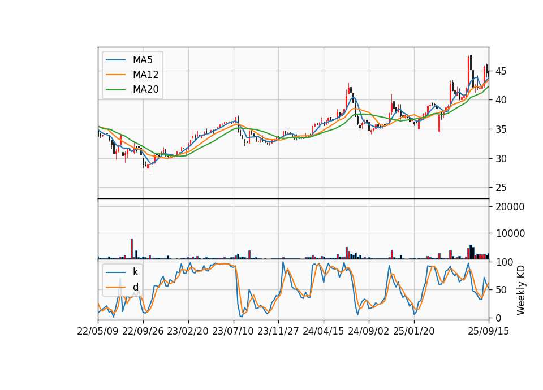Click the MA5 legend label
The width and height of the screenshot is (543, 390).
143,60
